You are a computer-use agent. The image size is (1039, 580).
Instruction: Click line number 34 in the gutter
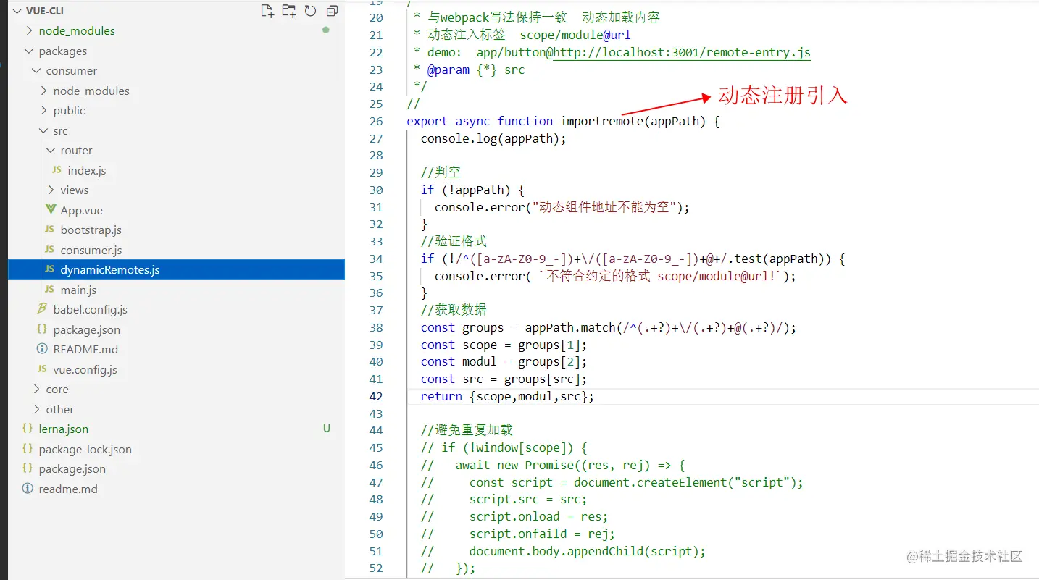click(376, 259)
